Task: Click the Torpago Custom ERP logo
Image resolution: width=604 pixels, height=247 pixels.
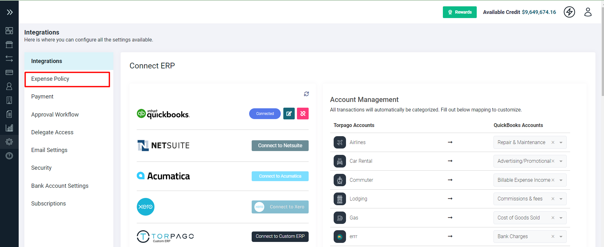Action: click(x=165, y=237)
